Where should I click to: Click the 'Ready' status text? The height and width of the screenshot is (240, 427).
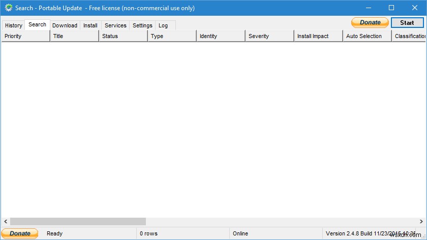tap(54, 233)
